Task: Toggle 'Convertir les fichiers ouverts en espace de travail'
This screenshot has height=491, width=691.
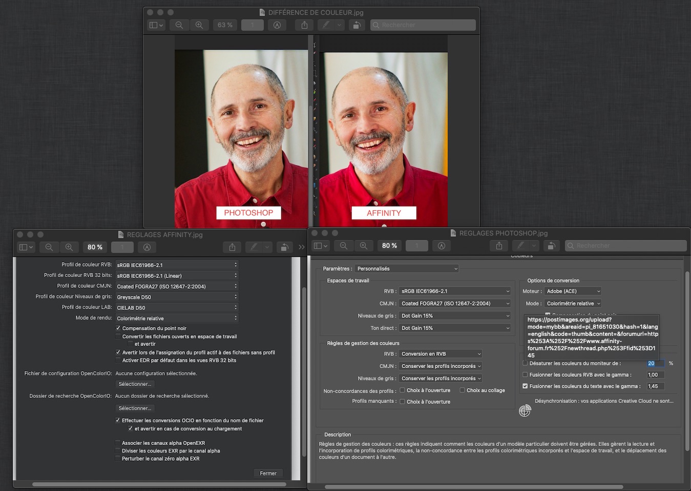Action: (118, 336)
